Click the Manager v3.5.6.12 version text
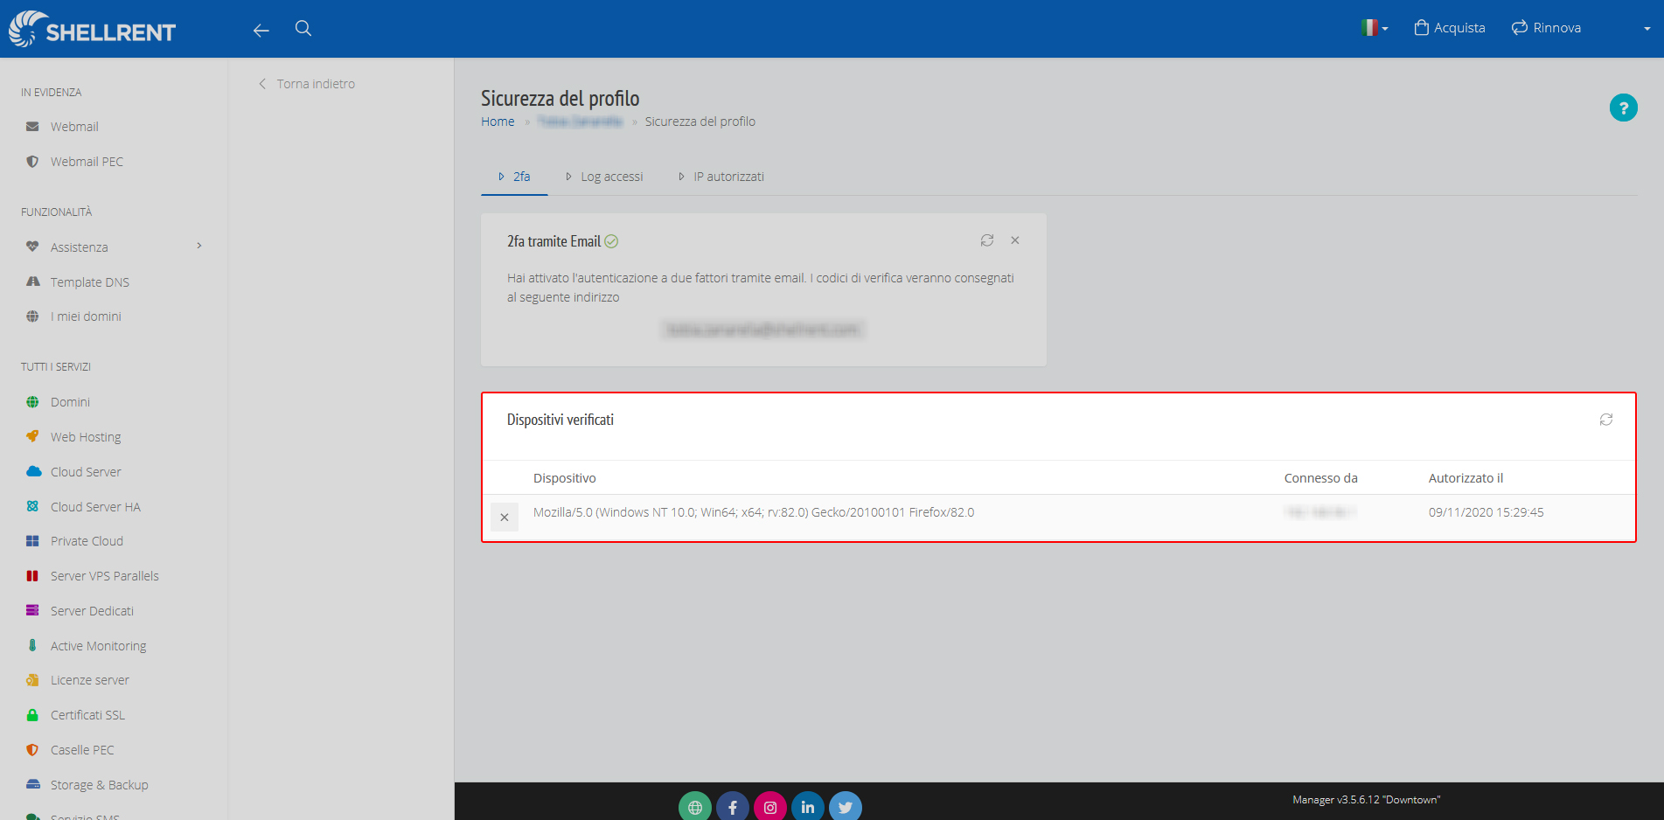 [1366, 800]
